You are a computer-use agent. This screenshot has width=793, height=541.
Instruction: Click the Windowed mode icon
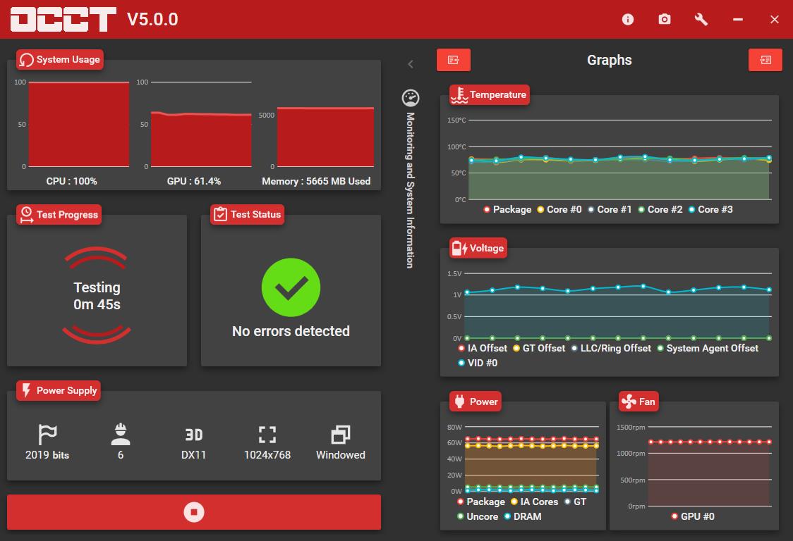pos(340,435)
